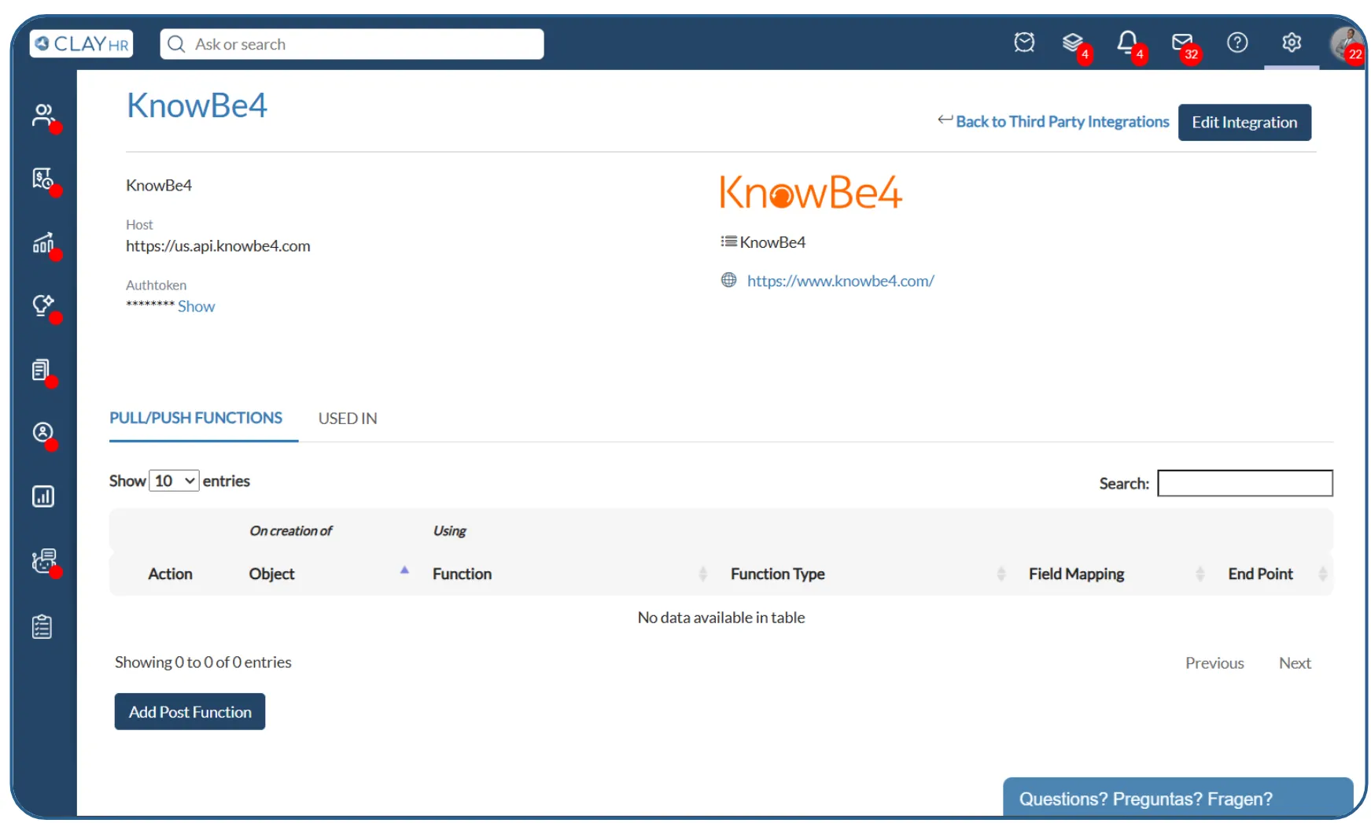Sort table by Object column
The height and width of the screenshot is (823, 1371).
pyautogui.click(x=271, y=574)
